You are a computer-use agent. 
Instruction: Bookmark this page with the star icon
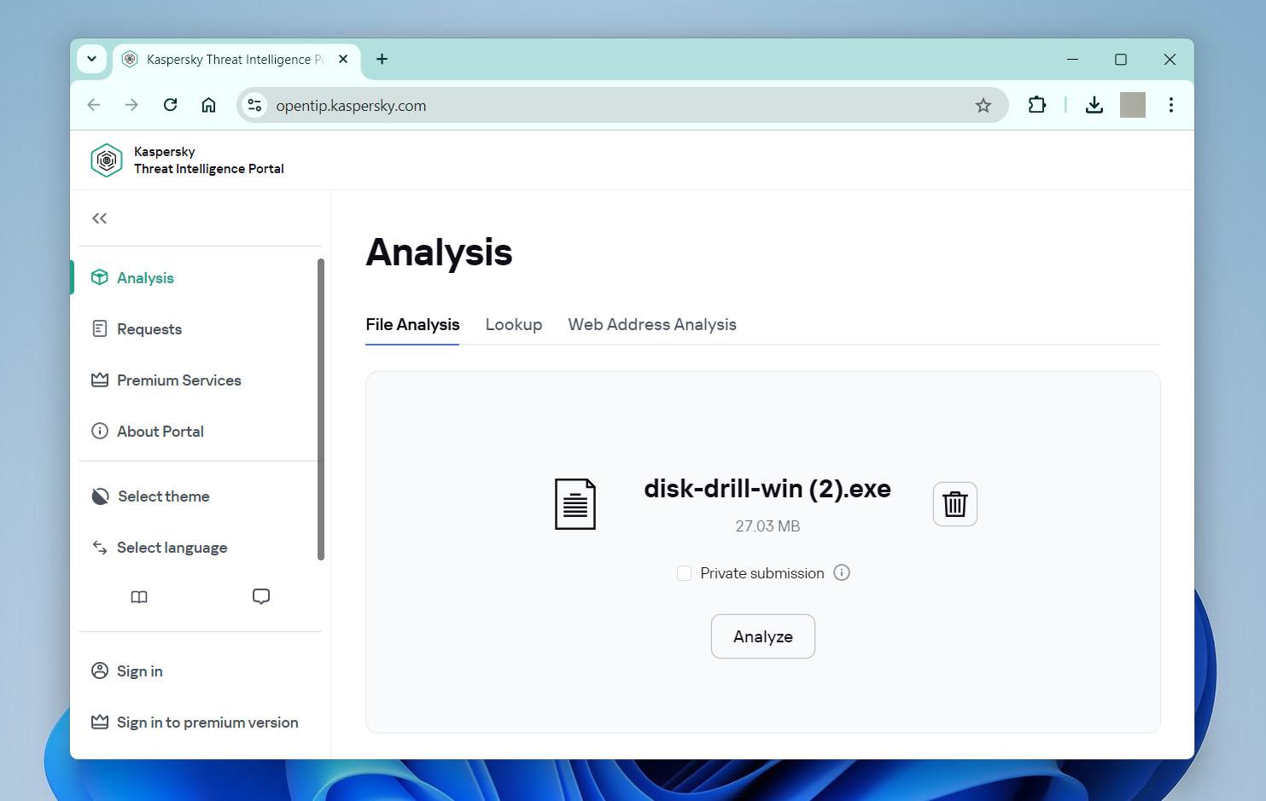coord(983,105)
